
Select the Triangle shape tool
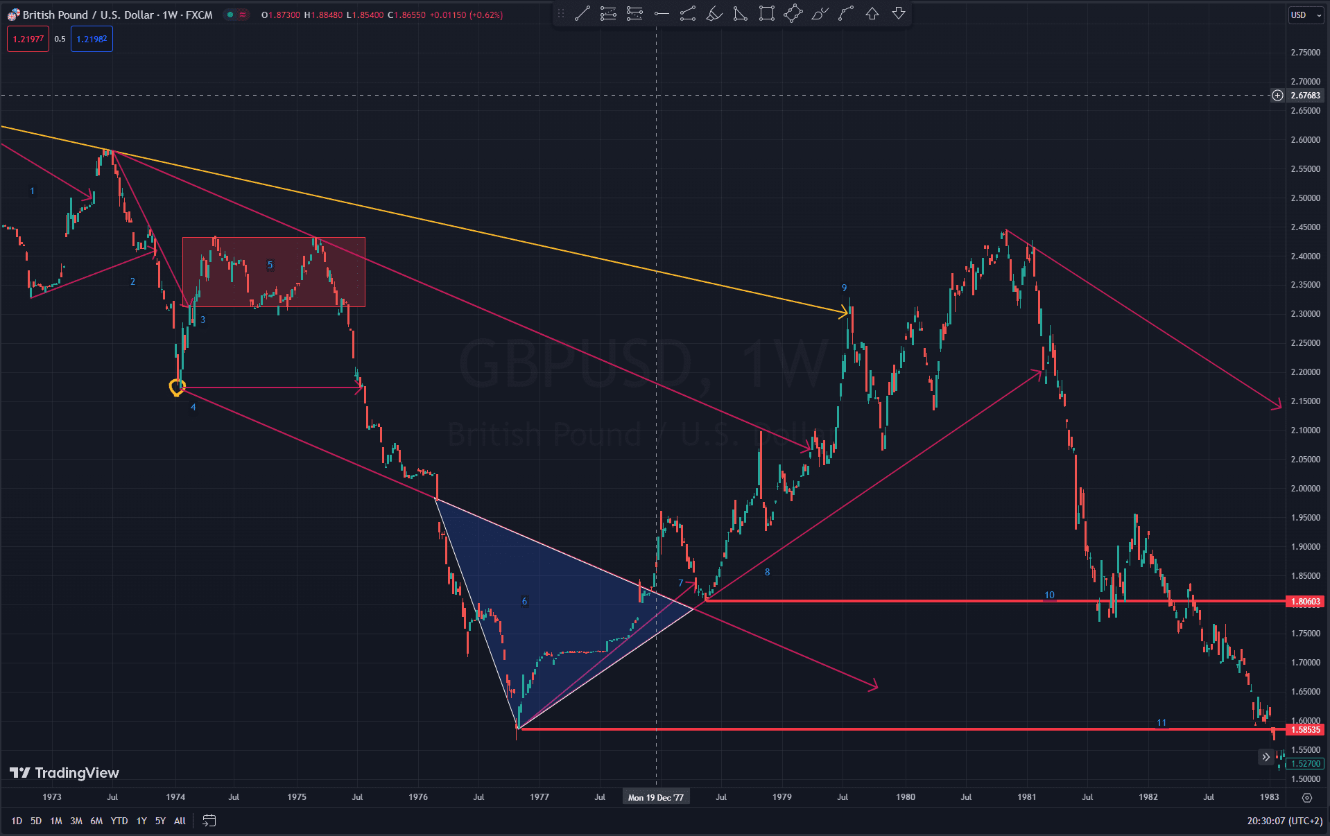741,14
